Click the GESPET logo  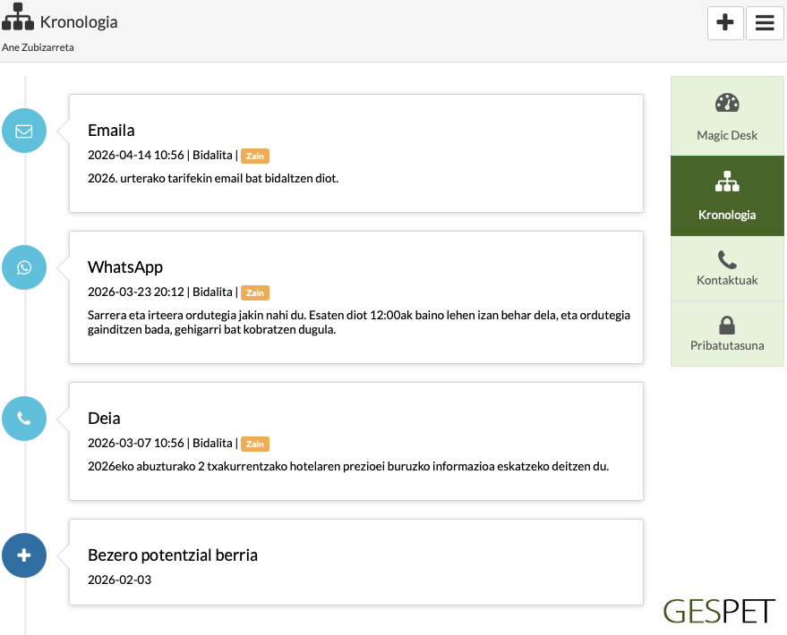coord(719,611)
